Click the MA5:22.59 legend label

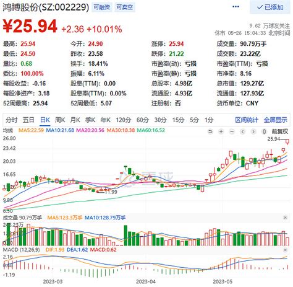(31, 130)
